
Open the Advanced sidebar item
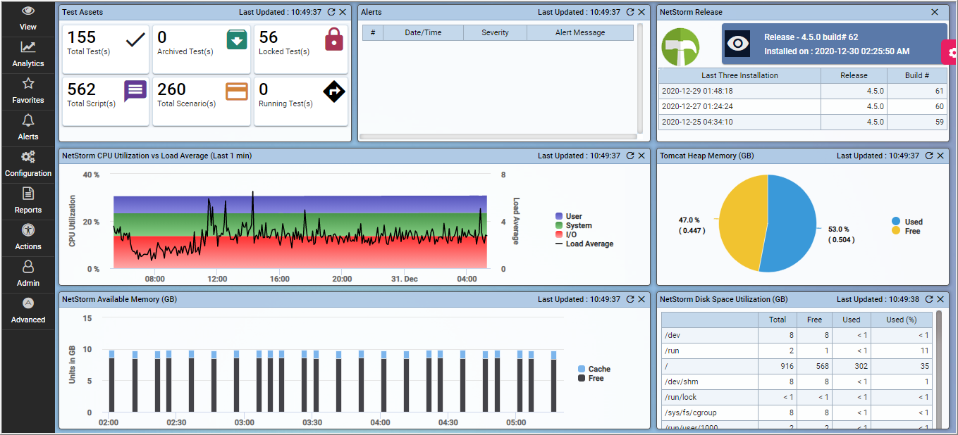[x=27, y=311]
